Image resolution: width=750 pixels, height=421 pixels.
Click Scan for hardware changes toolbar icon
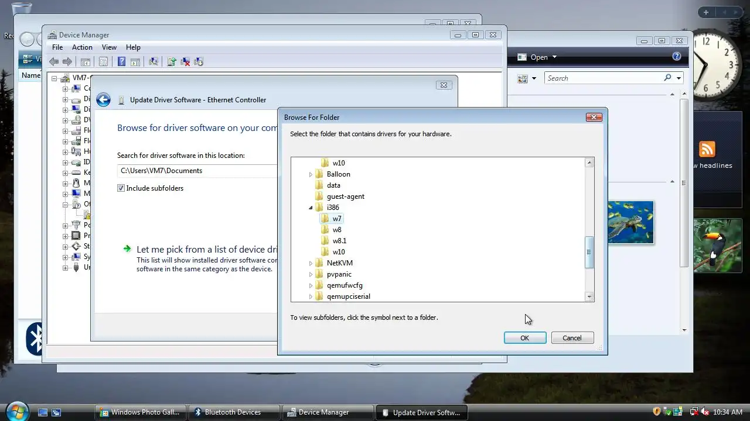pyautogui.click(x=154, y=61)
